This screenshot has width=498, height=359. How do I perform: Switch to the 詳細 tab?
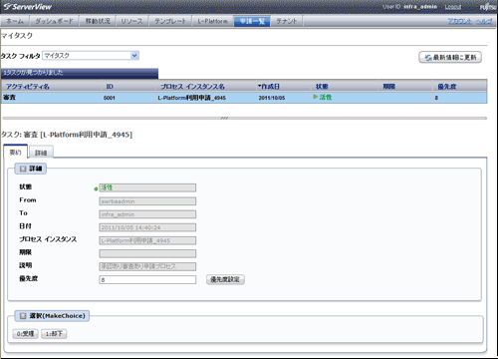pos(41,153)
